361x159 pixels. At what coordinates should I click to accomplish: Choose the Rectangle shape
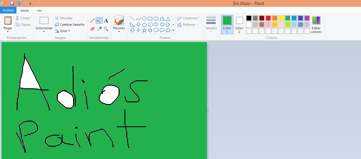point(150,19)
